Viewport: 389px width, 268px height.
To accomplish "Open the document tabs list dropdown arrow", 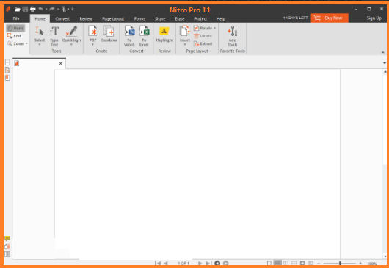I will [385, 63].
